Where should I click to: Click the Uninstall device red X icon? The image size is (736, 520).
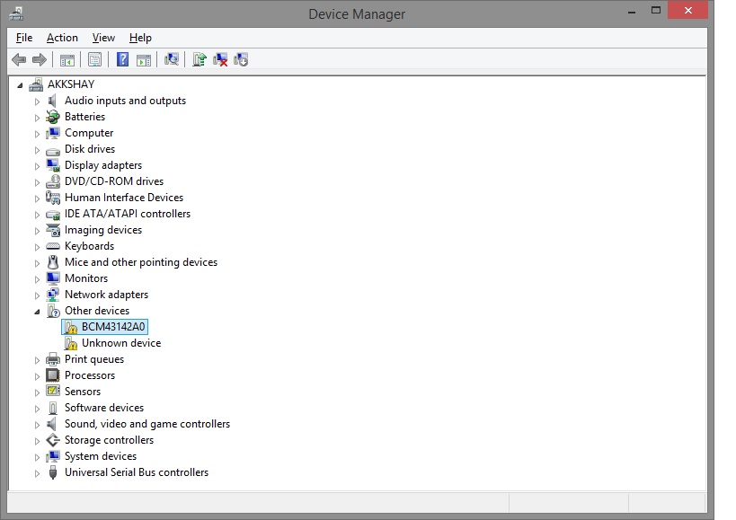coord(220,59)
